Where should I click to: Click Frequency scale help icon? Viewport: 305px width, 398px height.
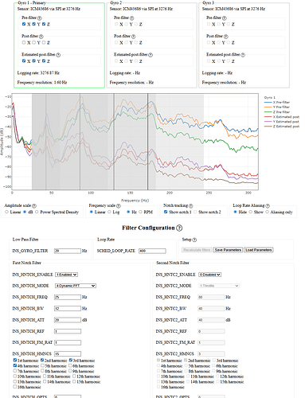[119, 205]
